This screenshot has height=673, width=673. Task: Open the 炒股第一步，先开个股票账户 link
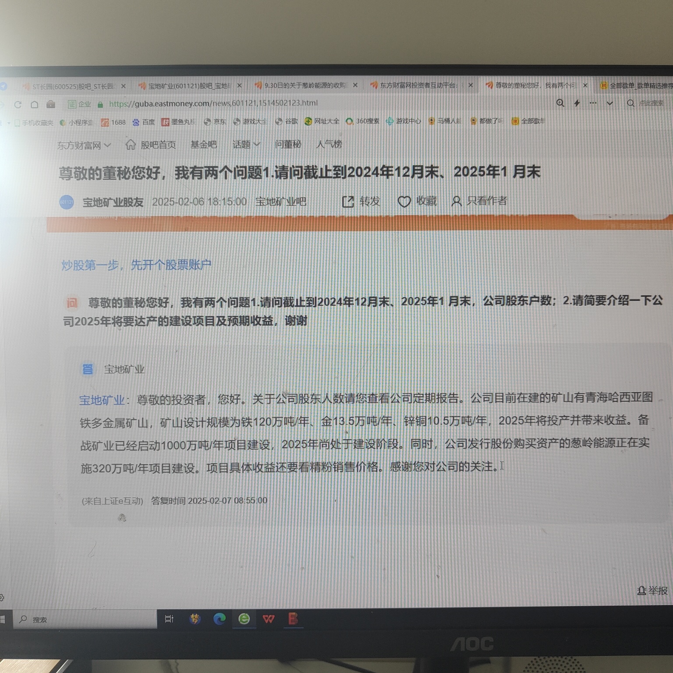136,265
